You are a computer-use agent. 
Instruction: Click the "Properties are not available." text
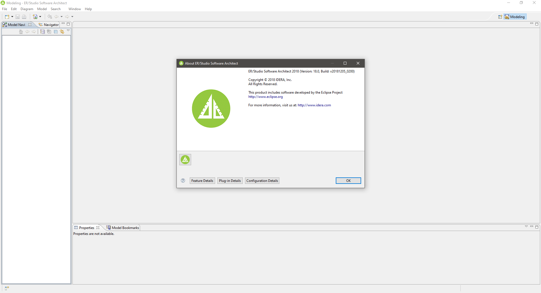(94, 234)
